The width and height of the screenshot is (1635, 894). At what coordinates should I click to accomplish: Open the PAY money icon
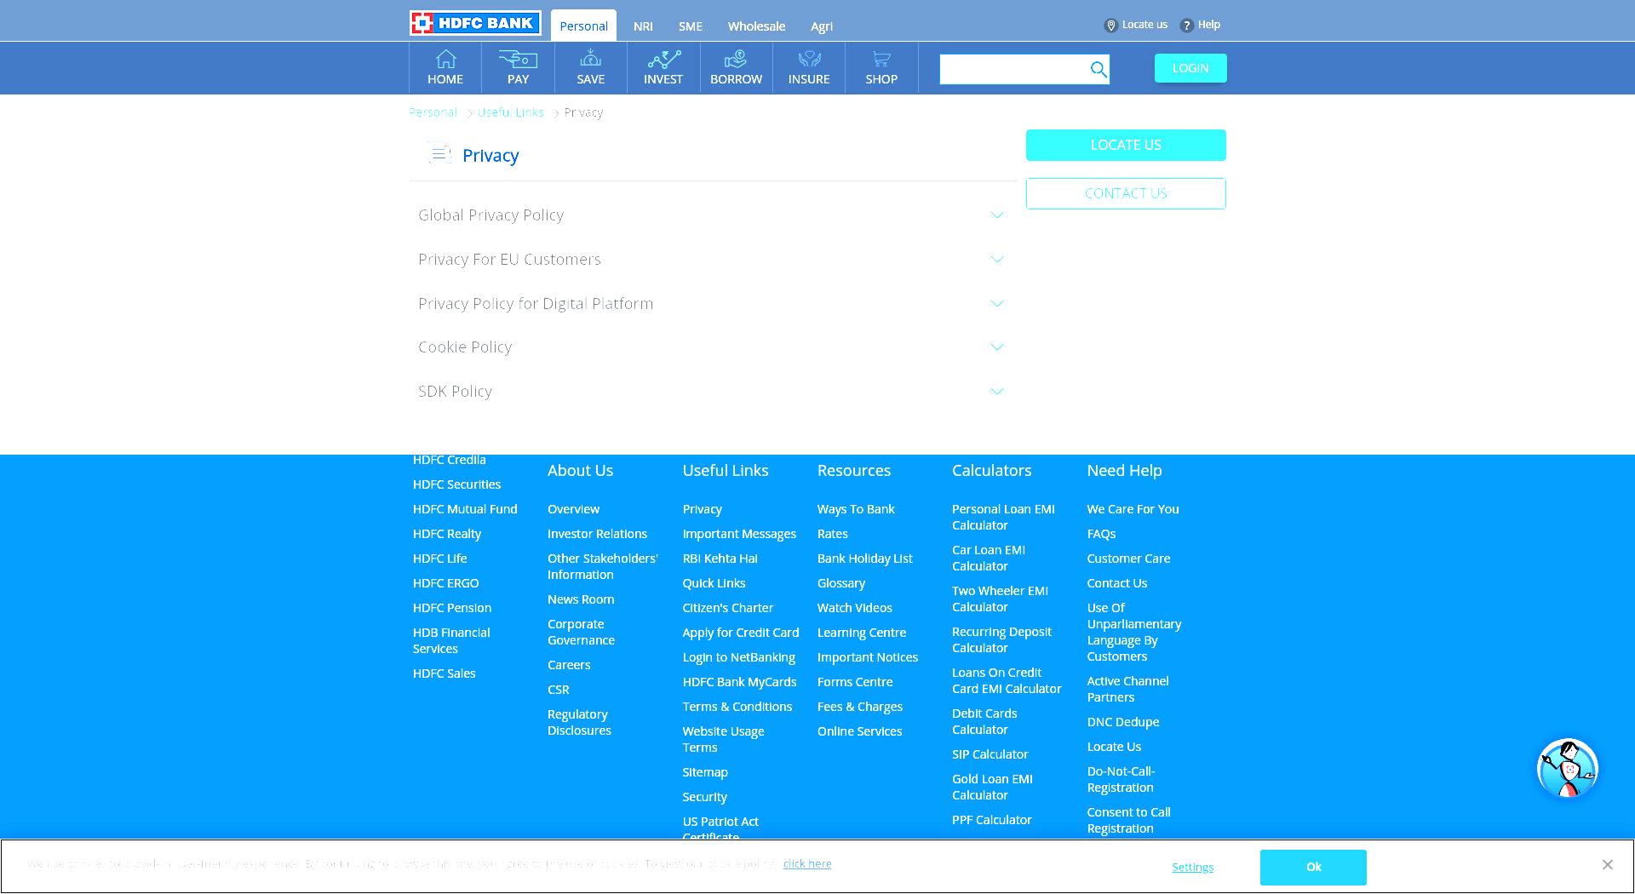(518, 59)
